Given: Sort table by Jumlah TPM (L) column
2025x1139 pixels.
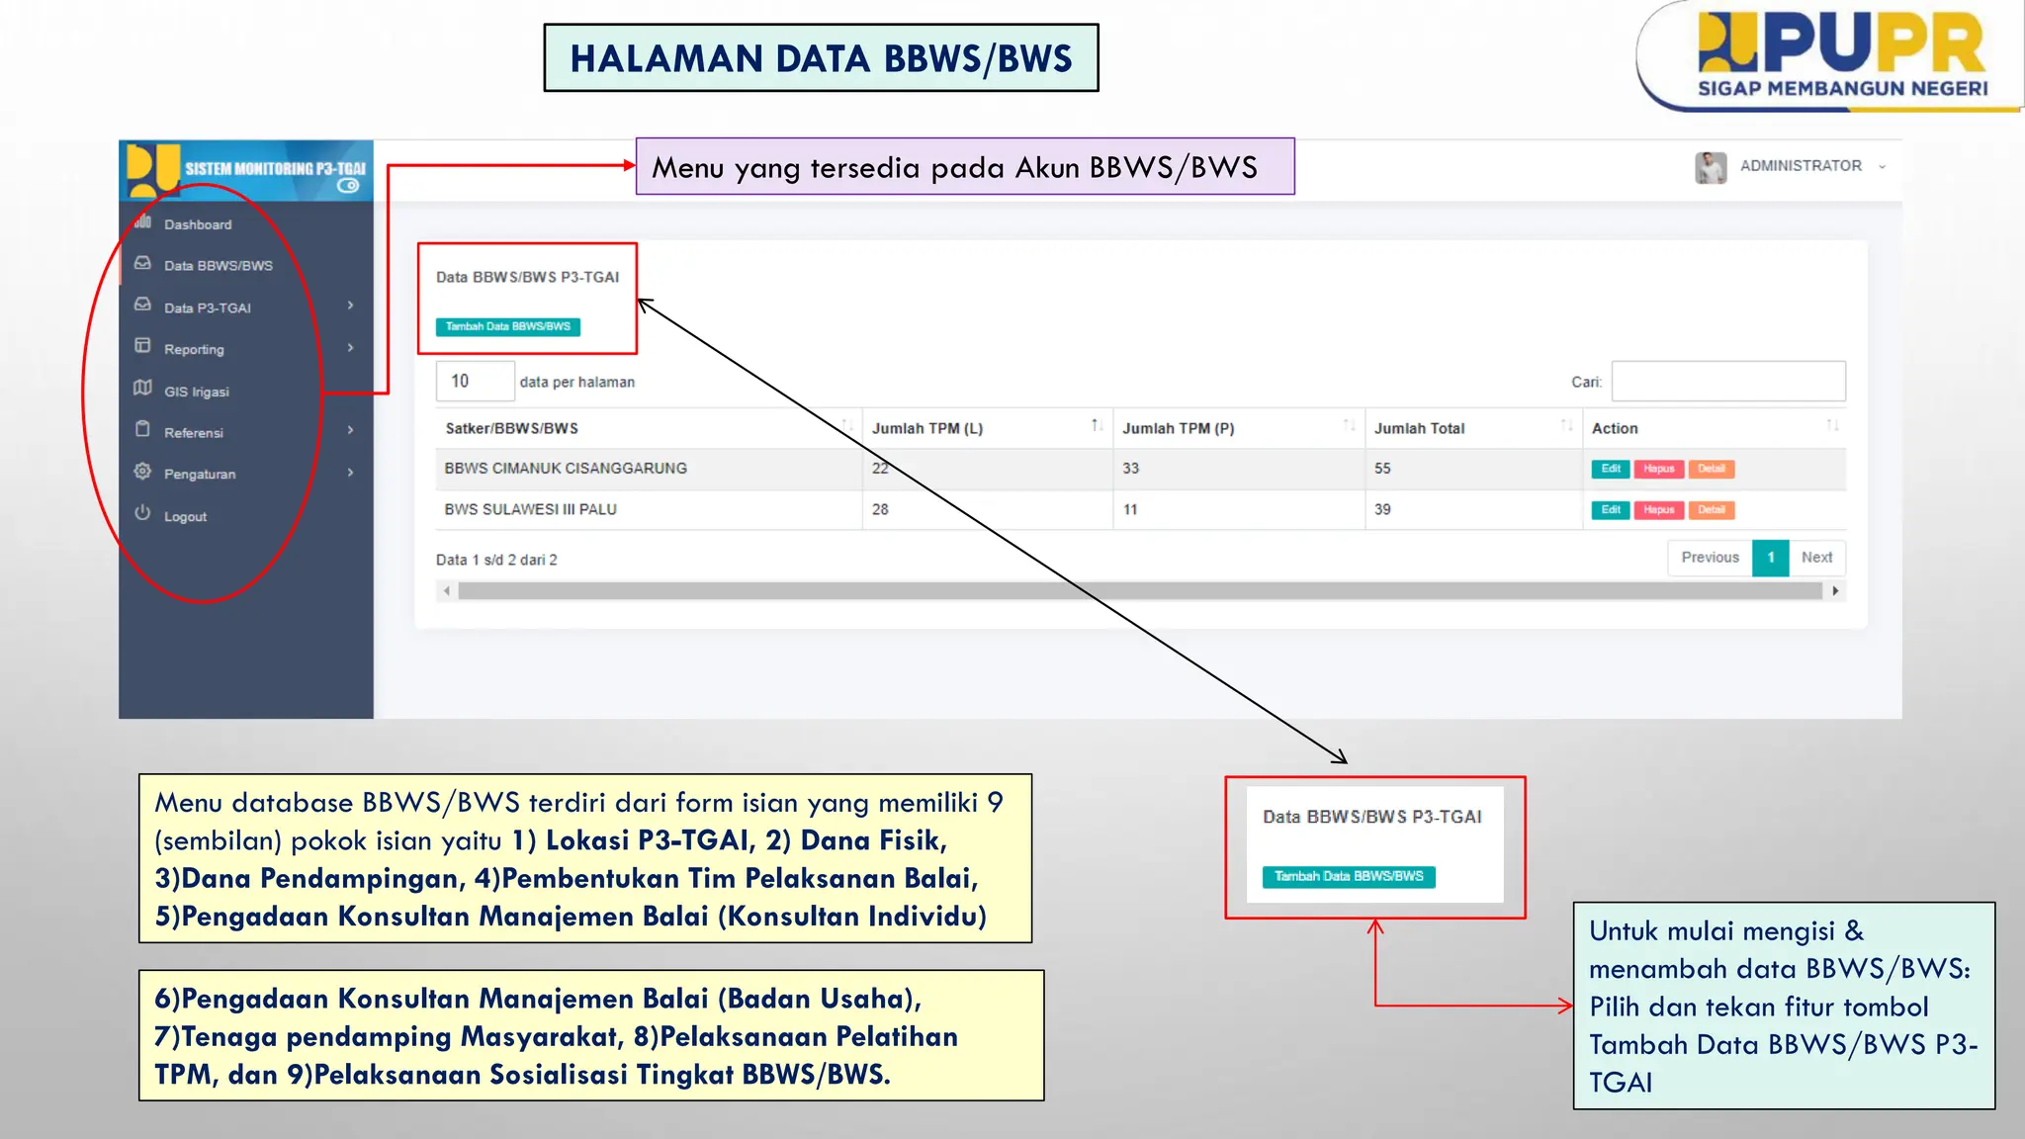Looking at the screenshot, I should coord(1097,426).
